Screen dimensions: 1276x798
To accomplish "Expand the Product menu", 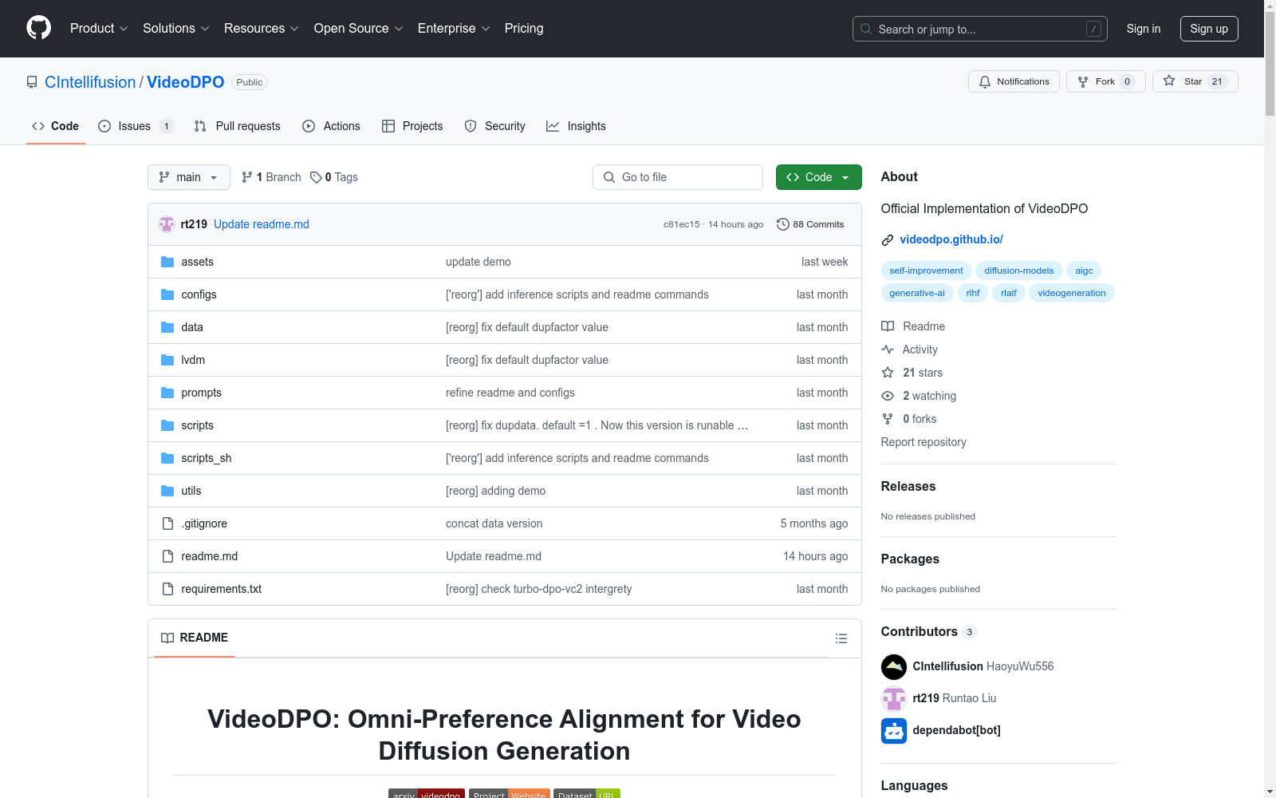I will (99, 28).
